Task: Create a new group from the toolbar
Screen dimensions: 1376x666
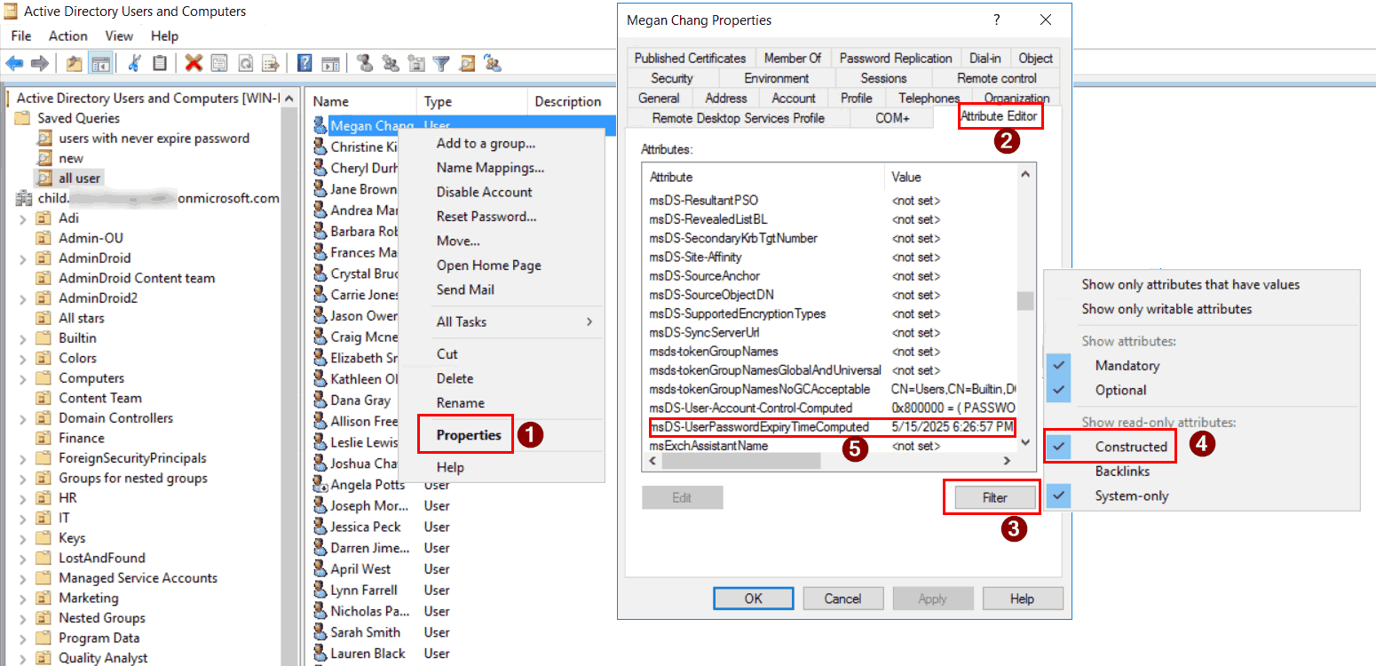Action: tap(391, 63)
